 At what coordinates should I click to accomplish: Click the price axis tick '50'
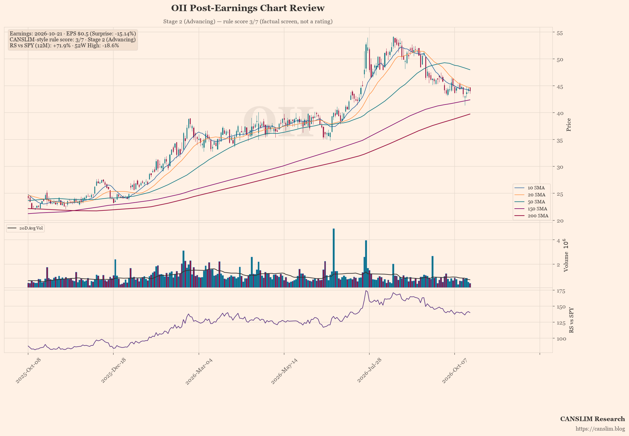pos(560,60)
